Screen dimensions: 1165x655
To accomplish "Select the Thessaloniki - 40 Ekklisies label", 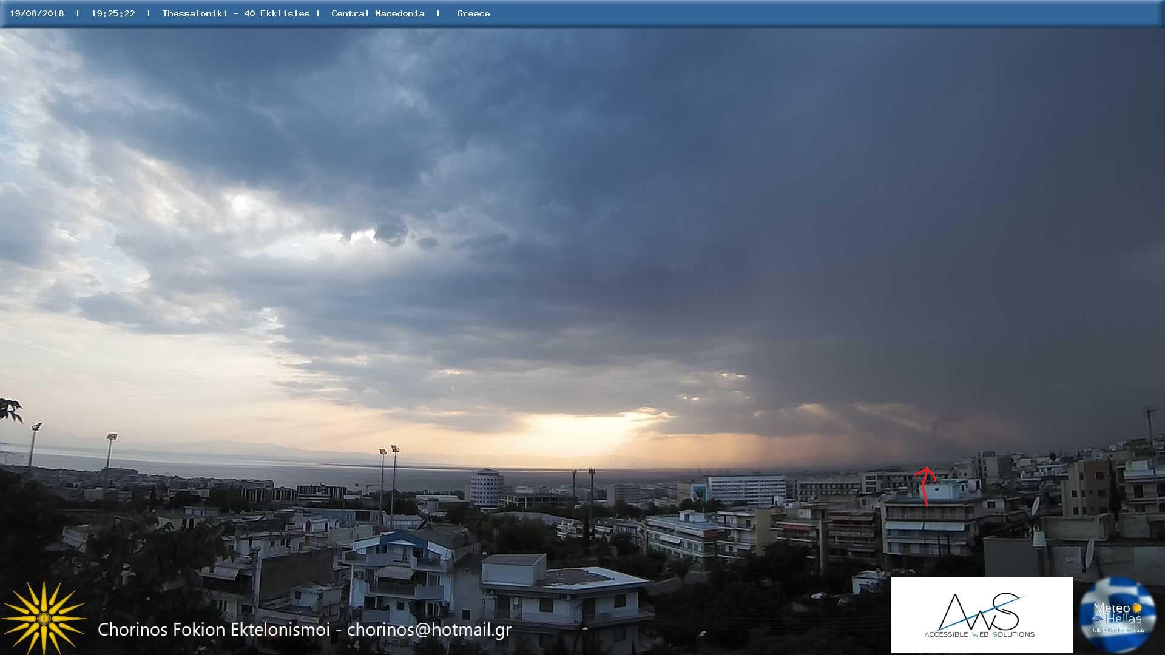I will 235,13.
